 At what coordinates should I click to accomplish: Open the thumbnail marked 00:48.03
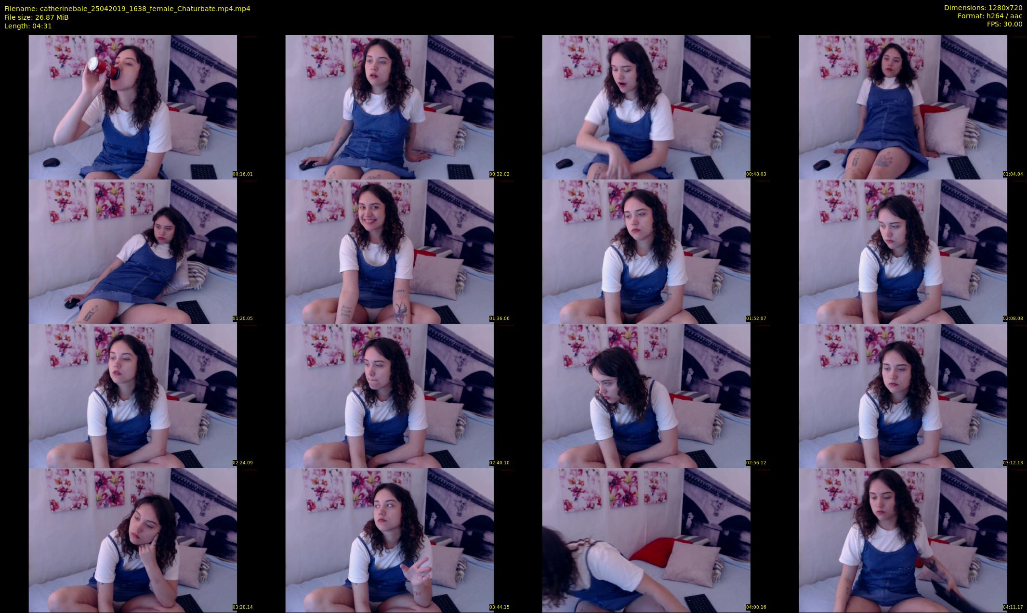click(646, 107)
